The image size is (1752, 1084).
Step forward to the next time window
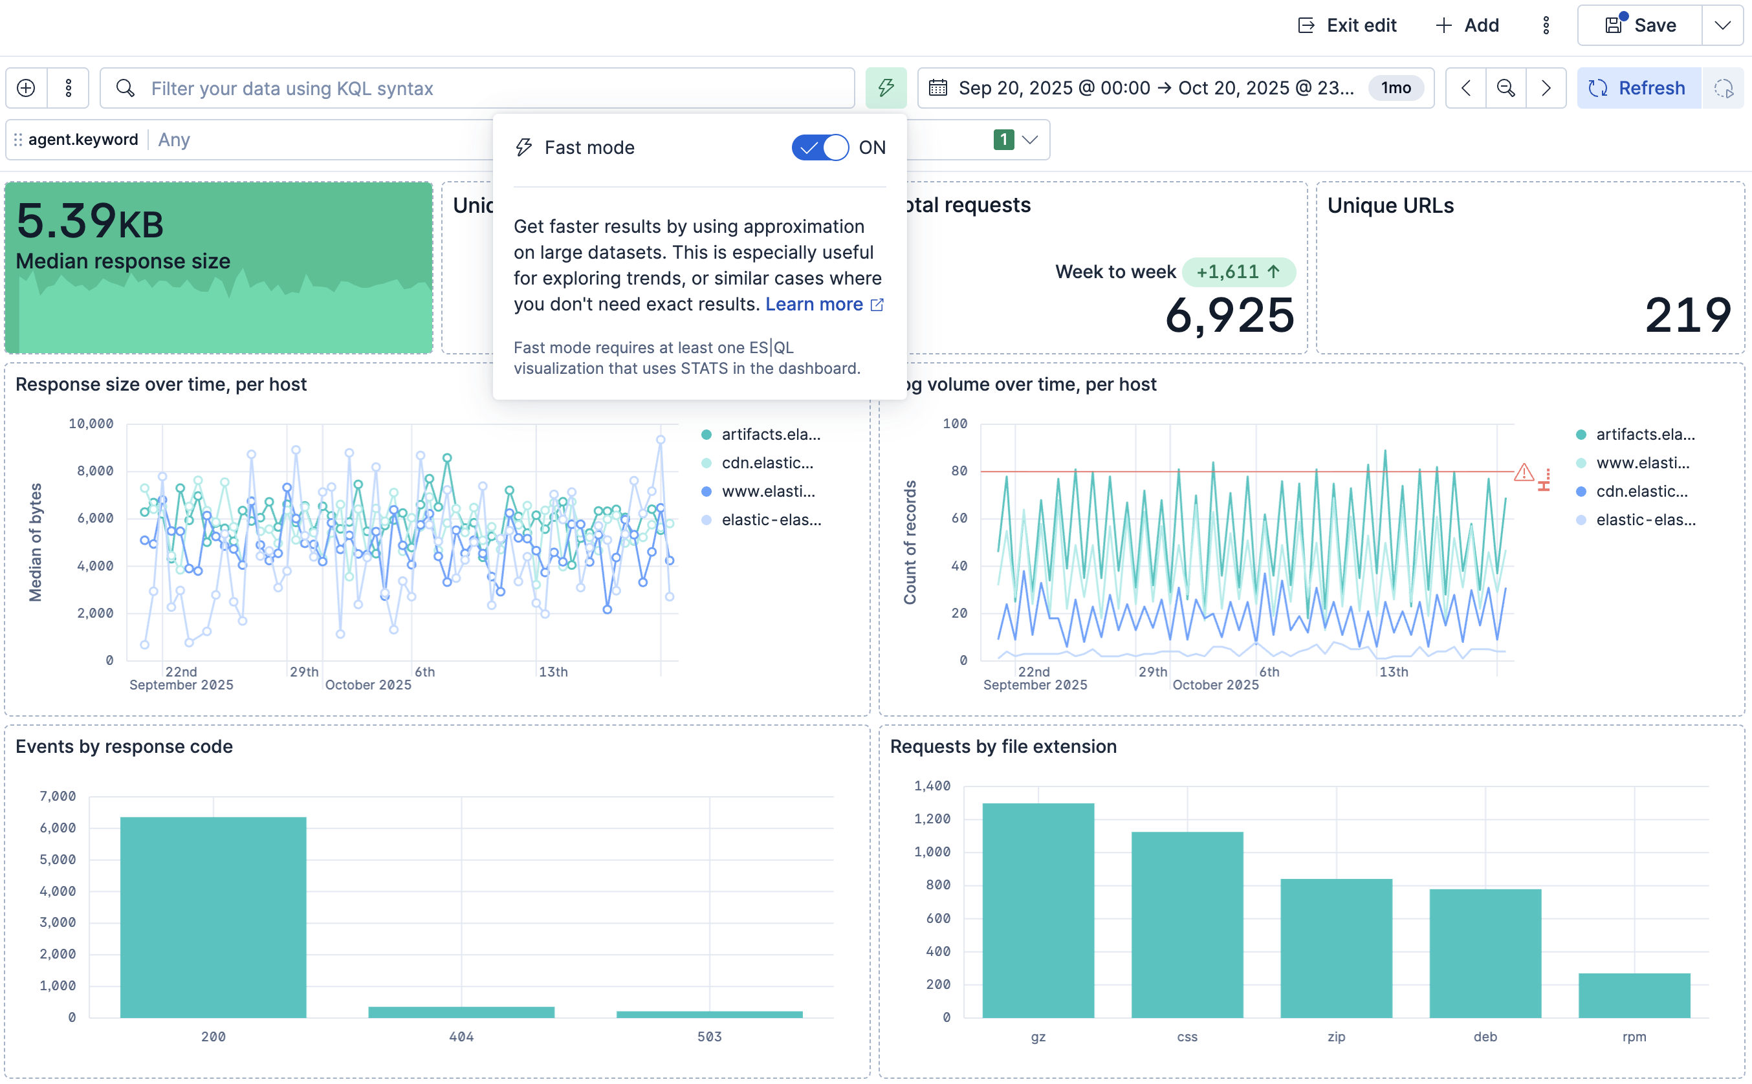point(1546,88)
